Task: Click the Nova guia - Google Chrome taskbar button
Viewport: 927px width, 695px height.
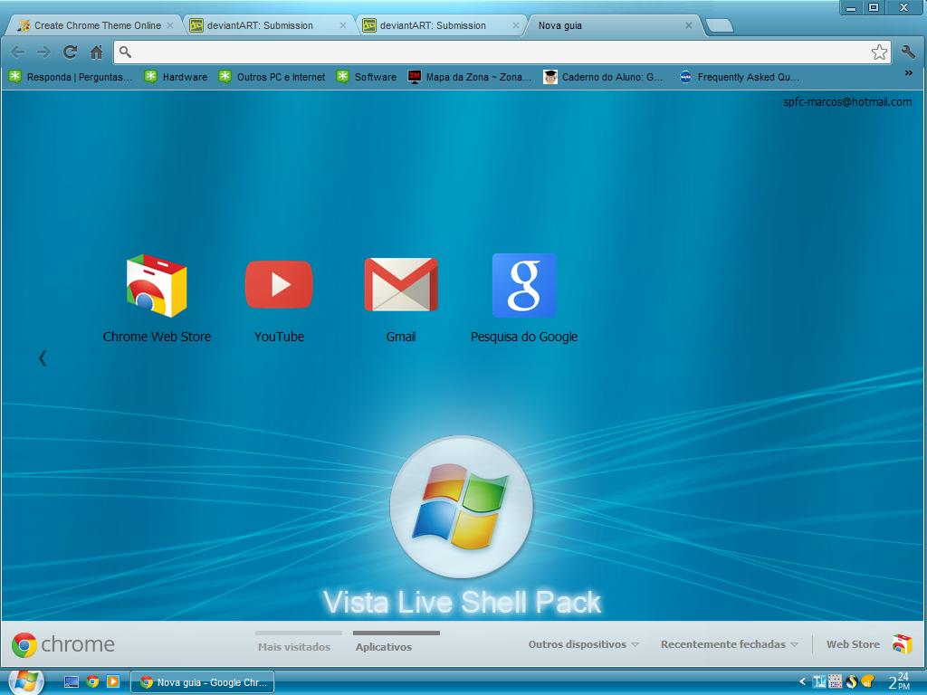Action: 203,682
